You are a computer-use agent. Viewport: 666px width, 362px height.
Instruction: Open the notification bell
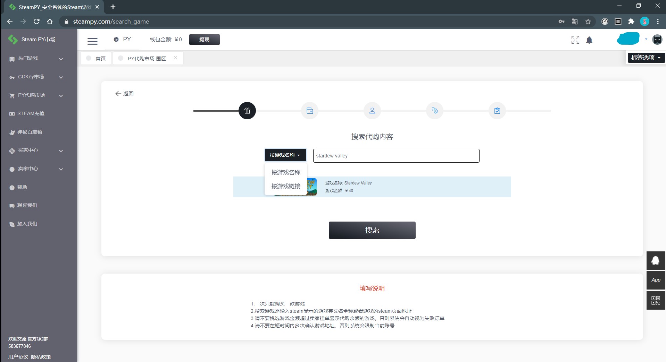coord(589,40)
